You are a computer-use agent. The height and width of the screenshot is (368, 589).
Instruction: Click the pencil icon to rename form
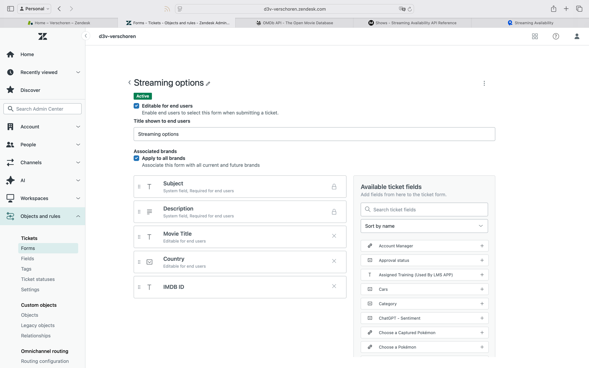pos(208,84)
